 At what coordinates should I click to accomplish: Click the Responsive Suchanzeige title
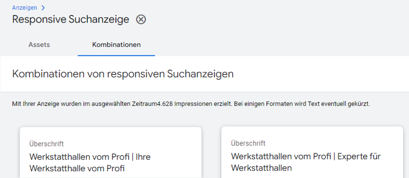71,20
